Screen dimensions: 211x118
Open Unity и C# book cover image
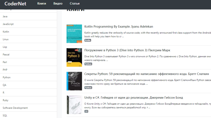point(74,105)
